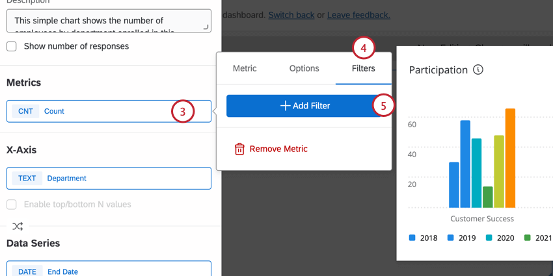Screen dimensions: 553x276
Task: Click the trash icon beside Remove Metric
Action: tap(239, 149)
